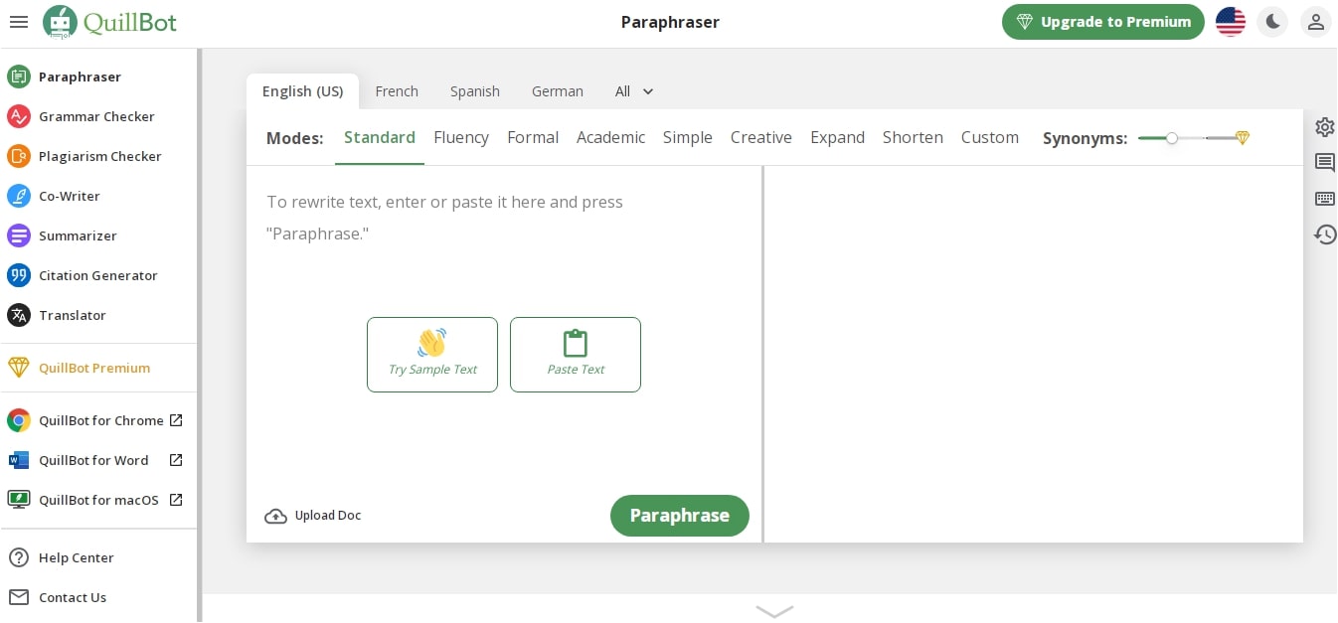Click the Grammar Checker sidebar icon
Screen dimensions: 1338x623
pos(19,116)
